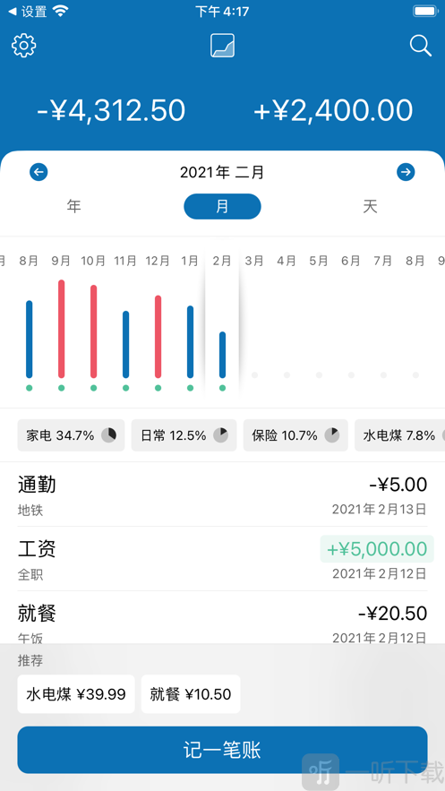Image resolution: width=445 pixels, height=791 pixels.
Task: Open the 就餐 午饭 transaction entry
Action: click(x=222, y=618)
